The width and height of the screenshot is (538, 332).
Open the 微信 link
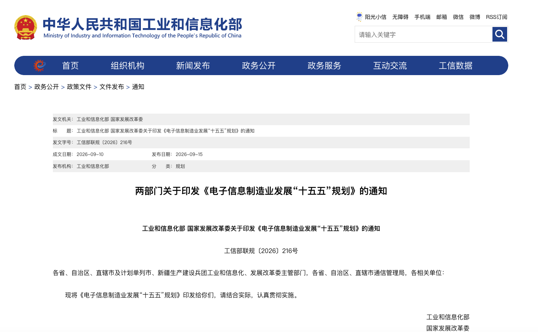point(458,17)
